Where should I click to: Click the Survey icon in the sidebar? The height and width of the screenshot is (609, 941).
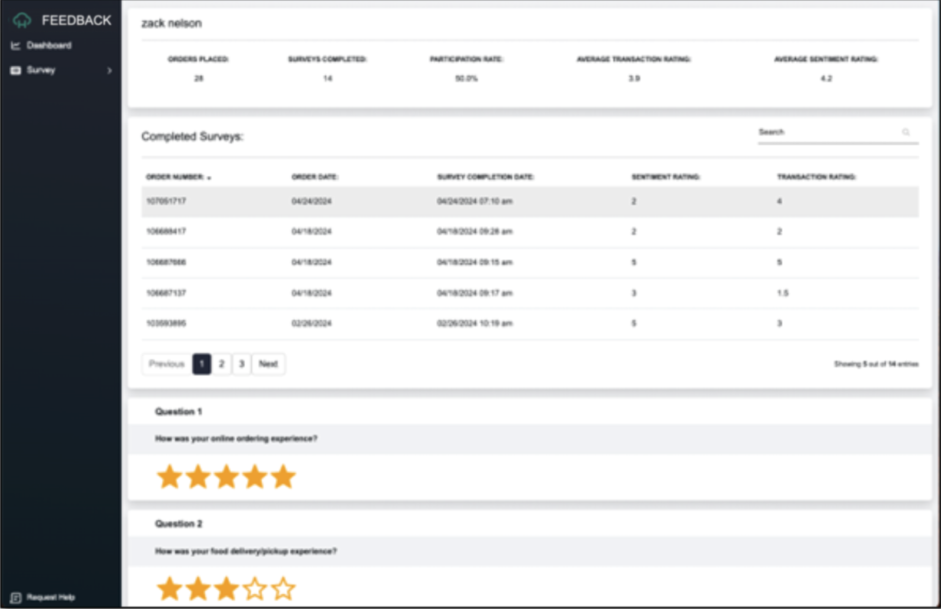(15, 71)
